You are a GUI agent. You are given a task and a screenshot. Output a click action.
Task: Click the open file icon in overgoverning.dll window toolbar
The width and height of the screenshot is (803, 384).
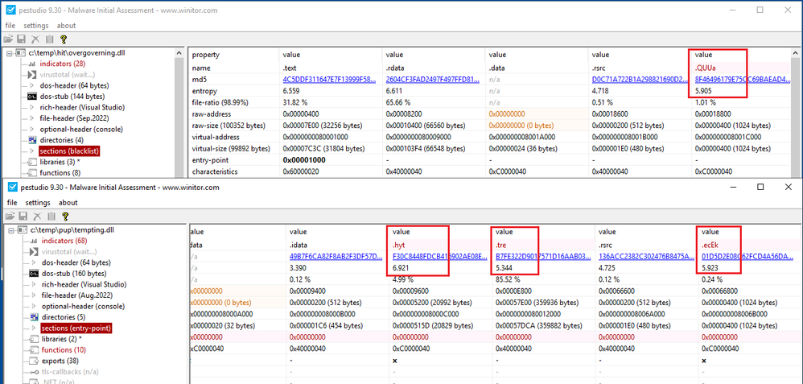point(8,38)
